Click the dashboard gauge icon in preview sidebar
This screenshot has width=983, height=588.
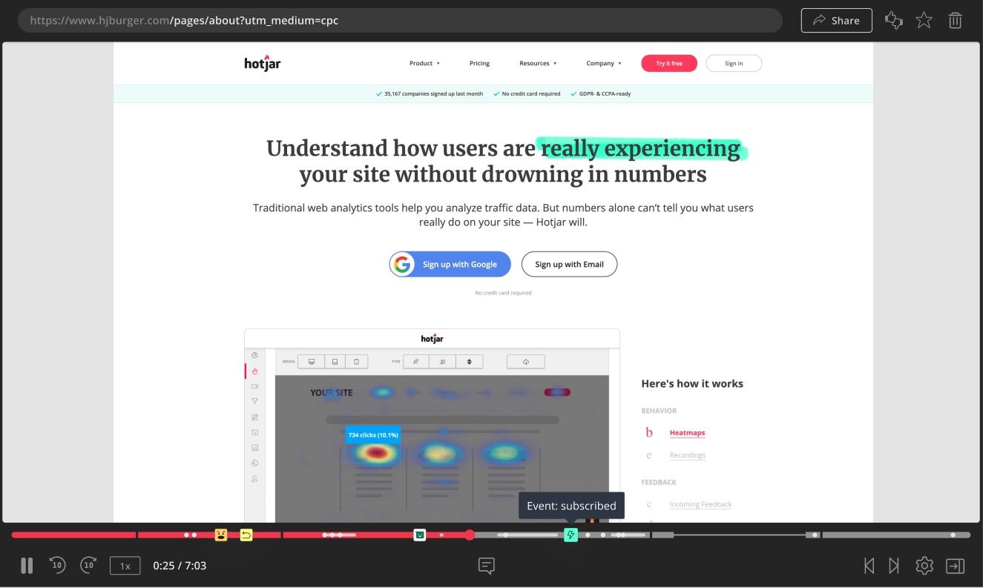click(254, 356)
